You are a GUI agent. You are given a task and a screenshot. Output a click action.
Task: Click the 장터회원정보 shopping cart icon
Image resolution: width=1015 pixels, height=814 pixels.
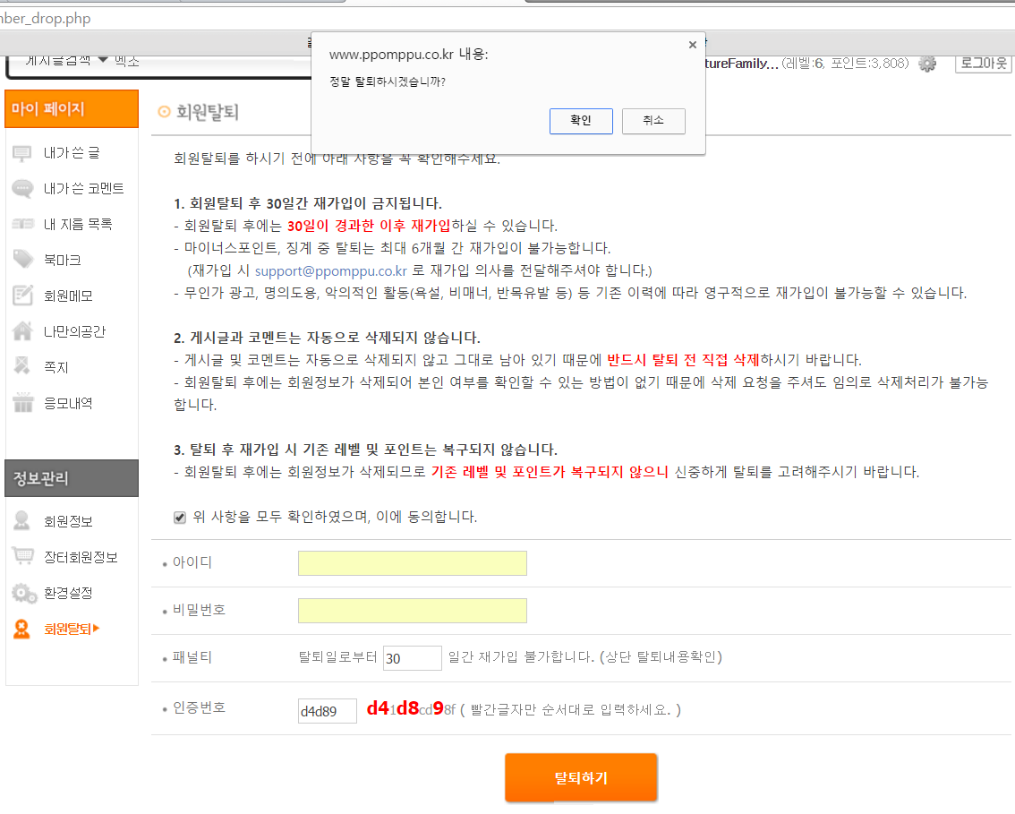(x=22, y=557)
